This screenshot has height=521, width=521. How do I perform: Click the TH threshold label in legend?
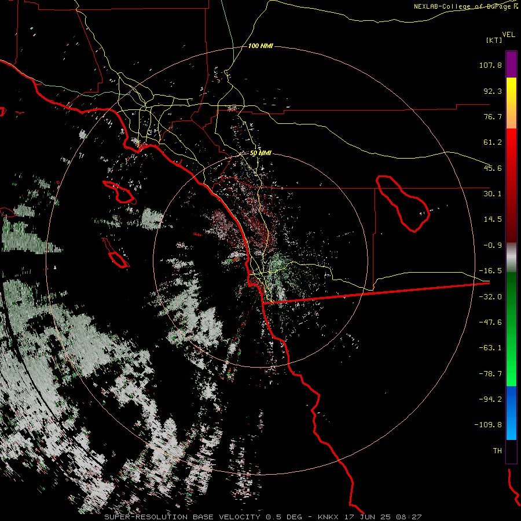pyautogui.click(x=497, y=450)
